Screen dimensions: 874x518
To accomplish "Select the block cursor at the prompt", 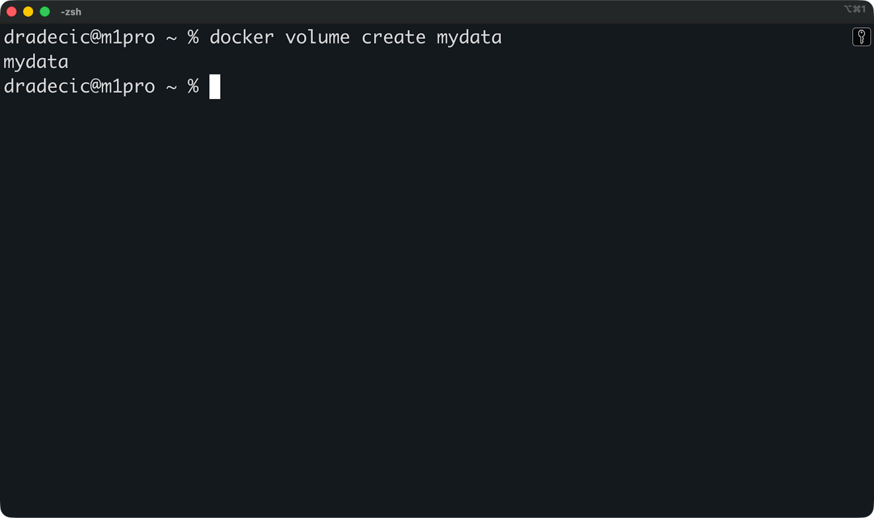I will 215,86.
